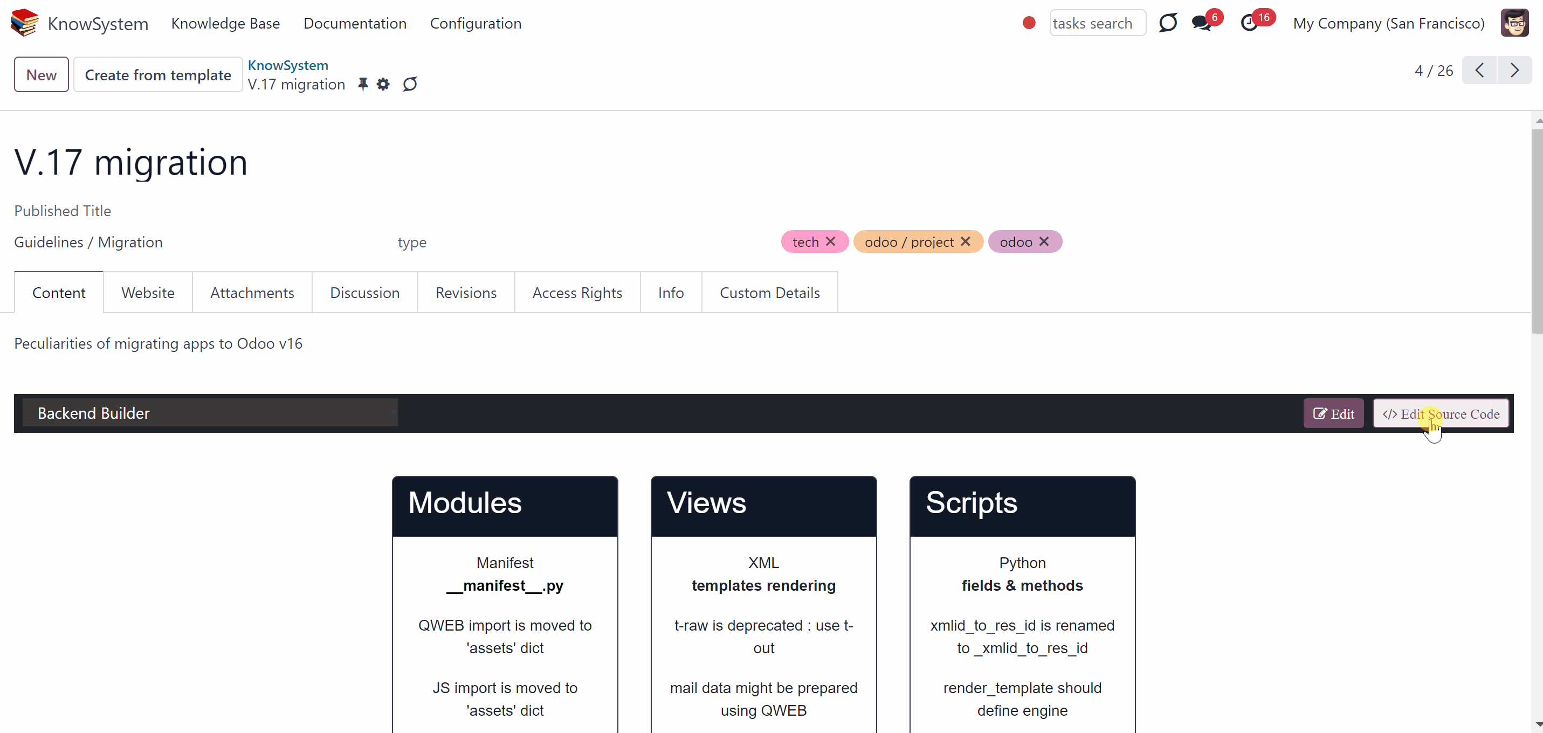Focus the tasks search field
Viewport: 1543px width, 733px height.
click(x=1097, y=23)
